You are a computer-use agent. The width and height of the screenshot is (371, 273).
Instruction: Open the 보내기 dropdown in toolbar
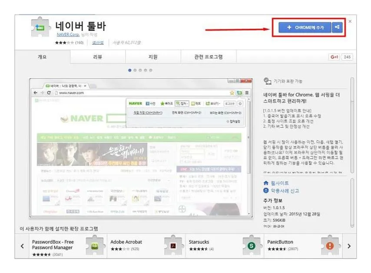213,104
